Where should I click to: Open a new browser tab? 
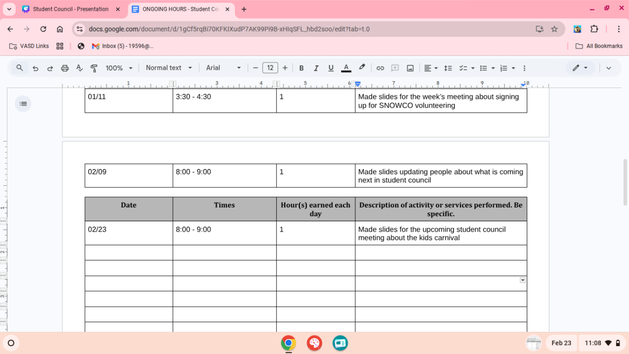(x=244, y=9)
